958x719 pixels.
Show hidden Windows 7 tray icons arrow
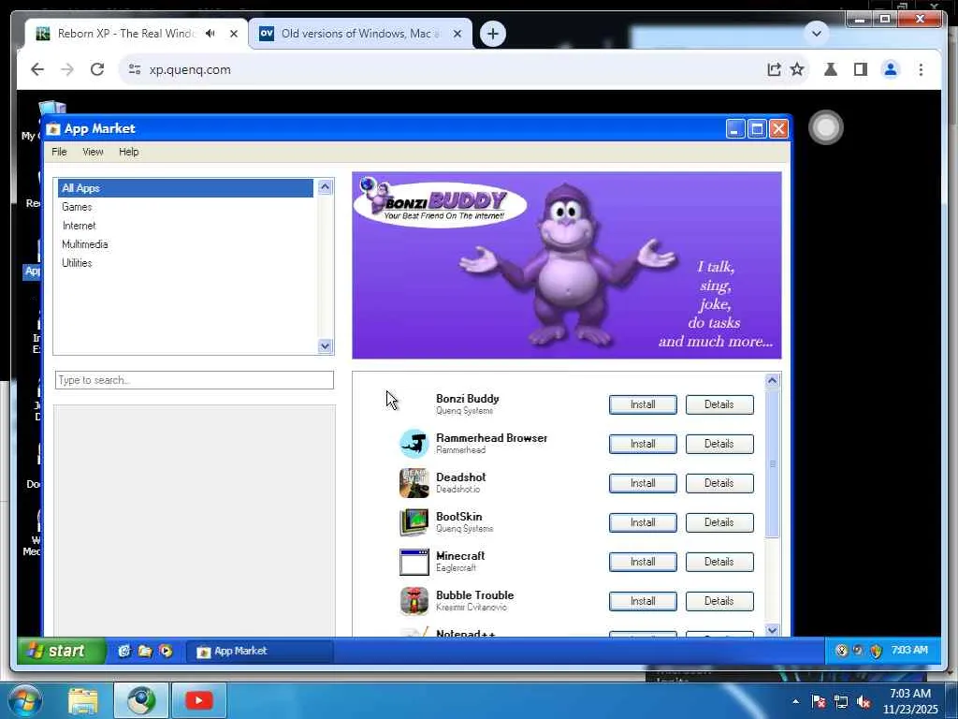click(795, 702)
